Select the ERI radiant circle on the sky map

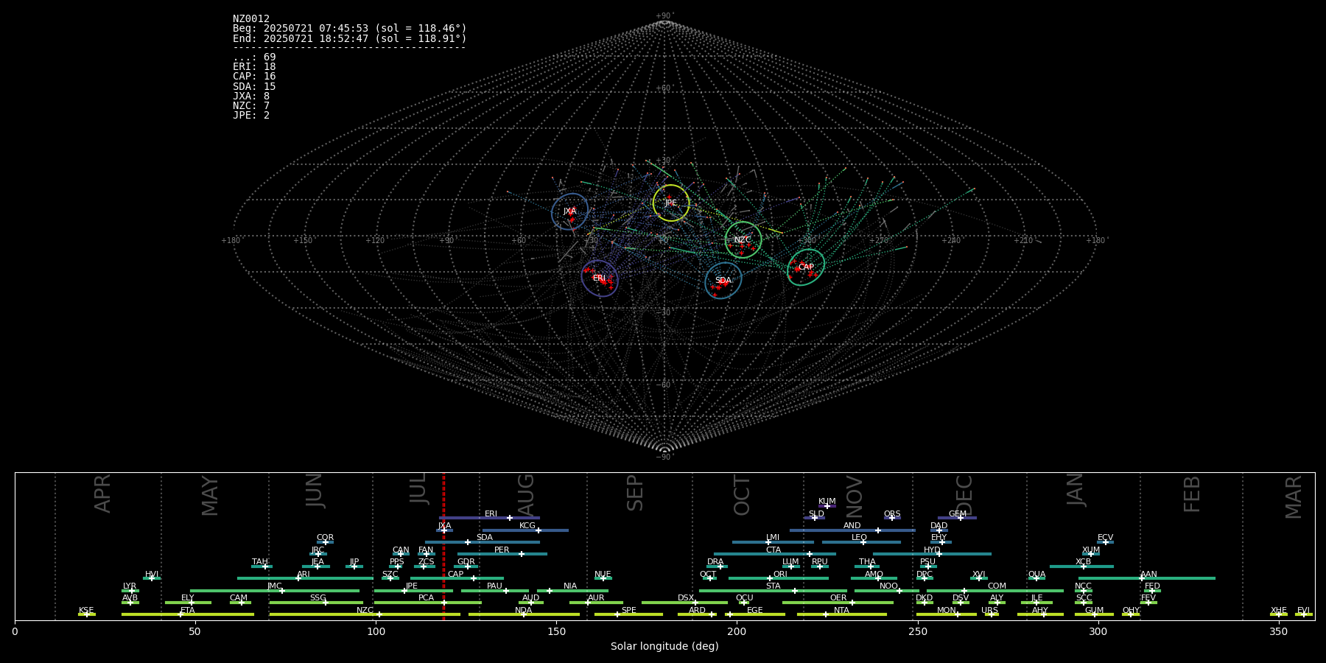600,278
